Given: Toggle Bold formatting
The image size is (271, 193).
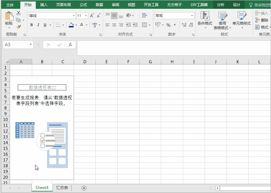Looking at the screenshot, I should point(32,25).
